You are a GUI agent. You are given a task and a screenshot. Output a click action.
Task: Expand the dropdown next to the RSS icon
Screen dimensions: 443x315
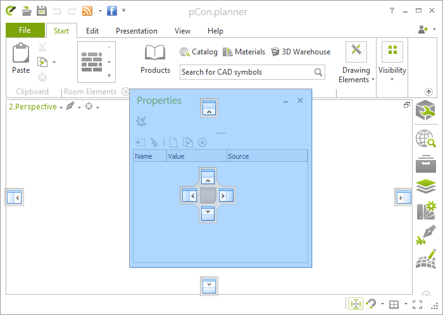coord(100,11)
